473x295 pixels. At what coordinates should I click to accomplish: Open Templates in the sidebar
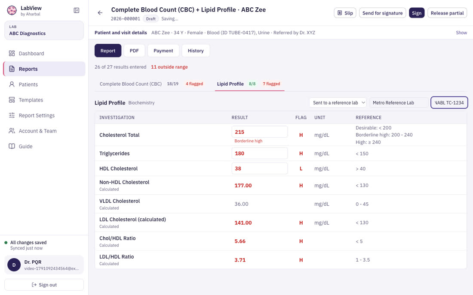[x=44, y=100]
